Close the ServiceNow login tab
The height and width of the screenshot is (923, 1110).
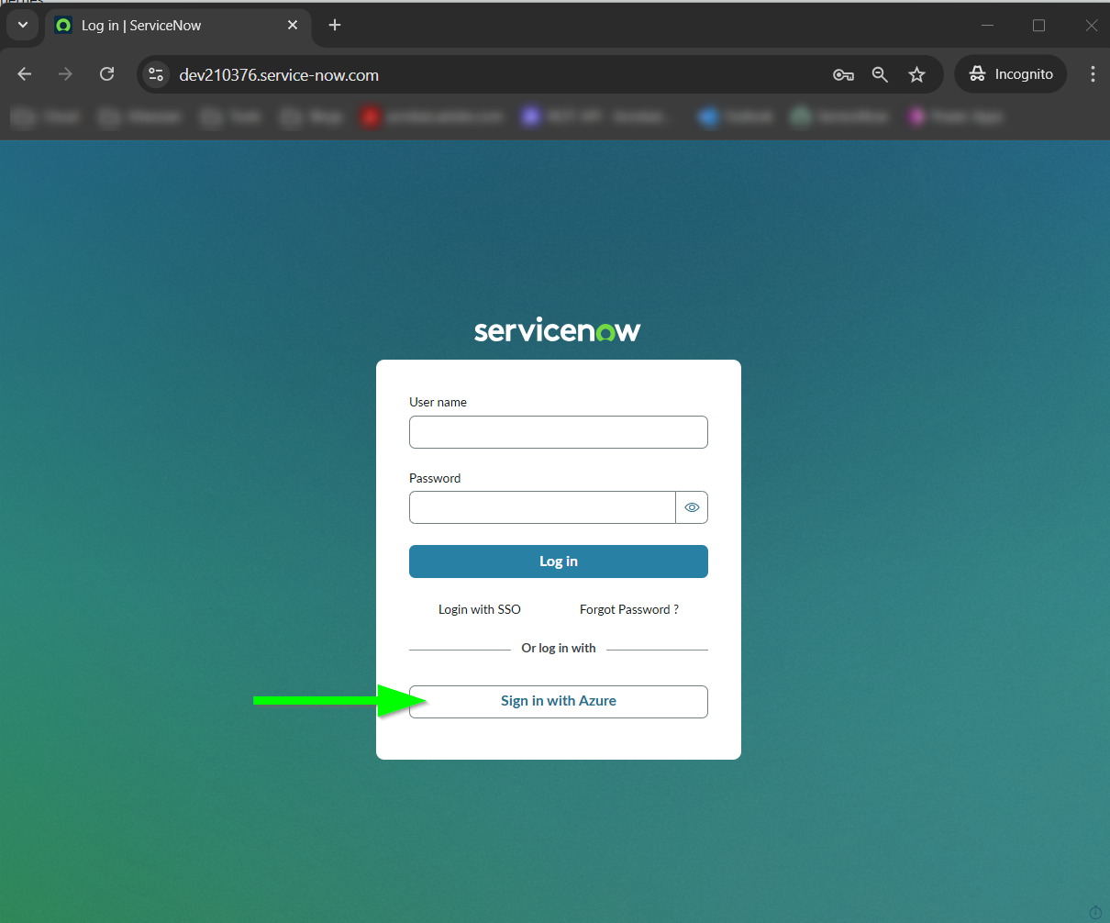293,26
